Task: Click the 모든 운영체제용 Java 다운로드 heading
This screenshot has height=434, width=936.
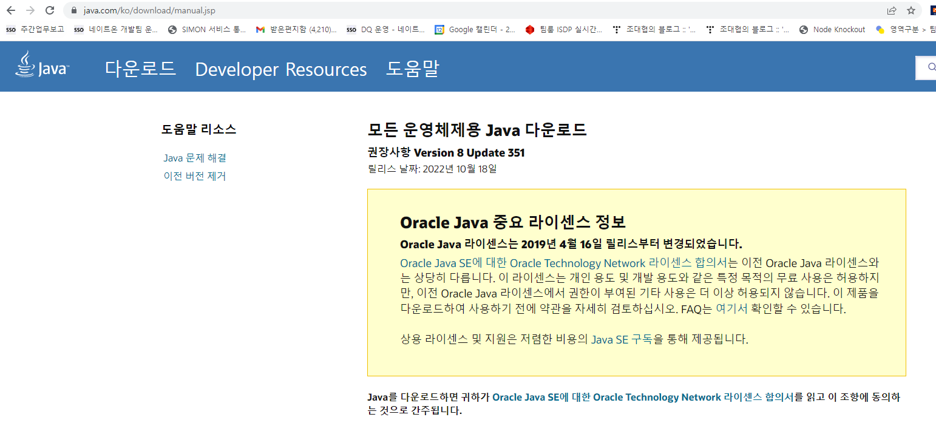Action: (477, 129)
